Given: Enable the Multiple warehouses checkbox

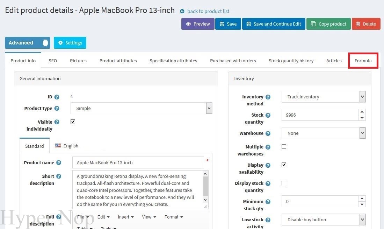Looking at the screenshot, I should point(284,146).
